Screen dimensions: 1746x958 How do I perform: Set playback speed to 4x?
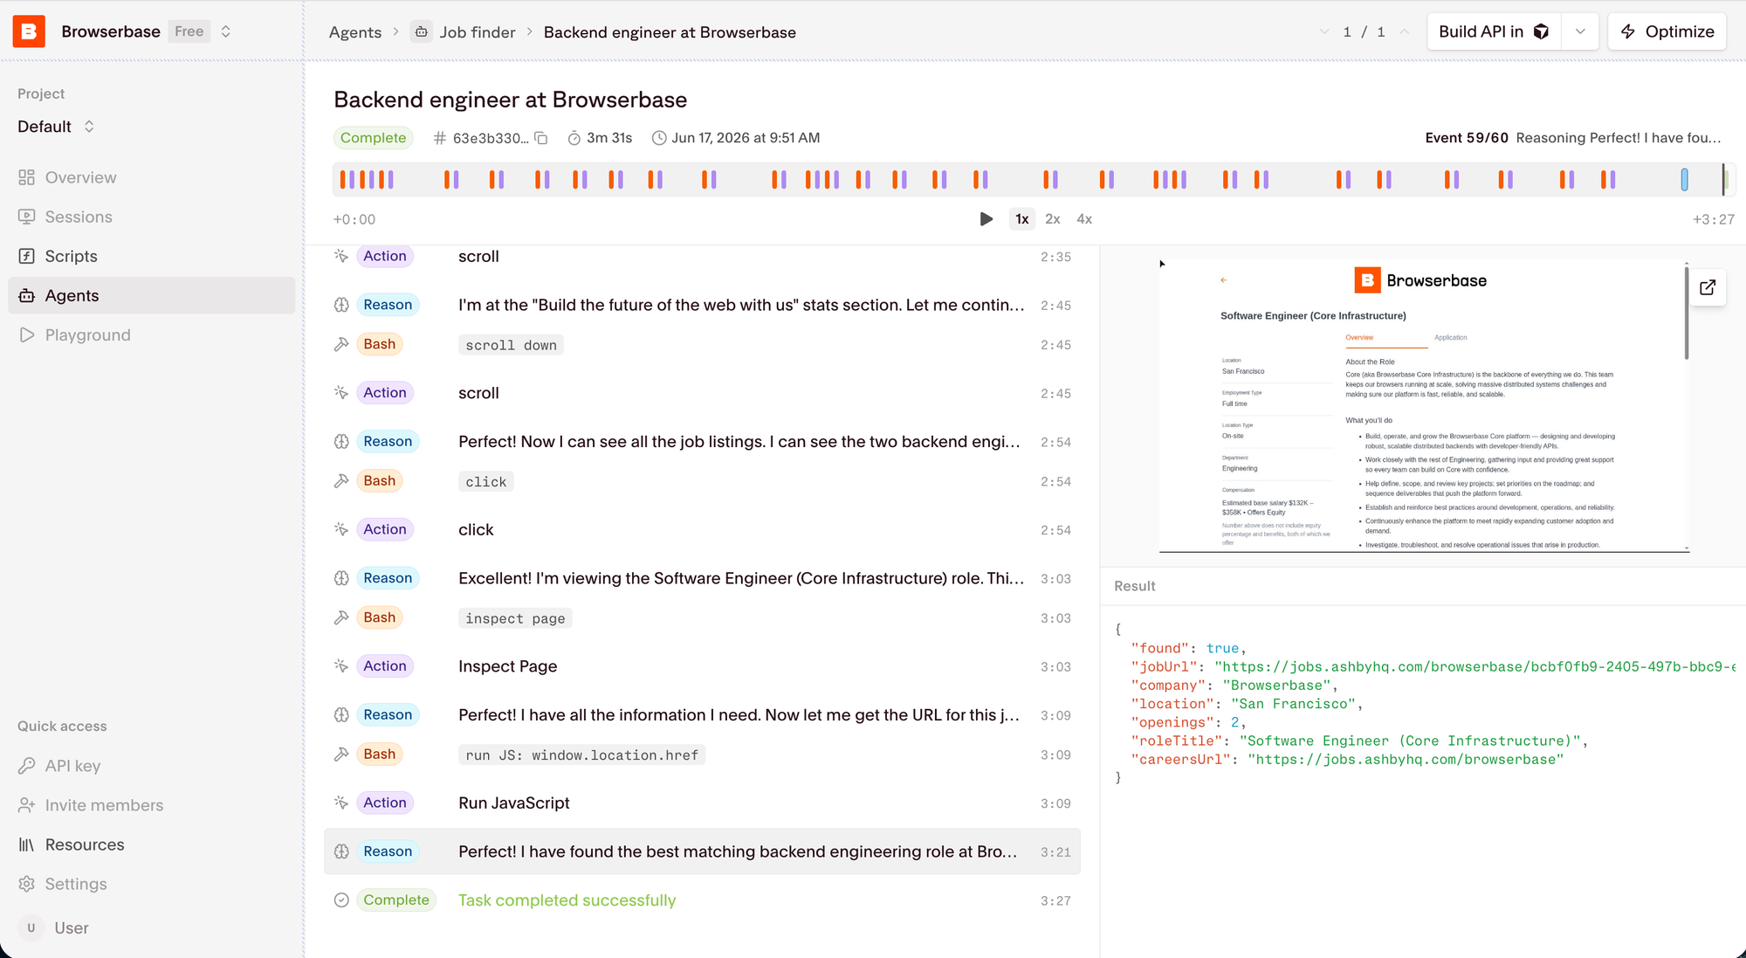(1084, 219)
